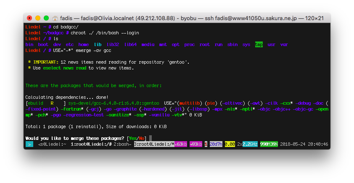
Task: Click the '-regression-test' USE flag
Action: point(83,115)
